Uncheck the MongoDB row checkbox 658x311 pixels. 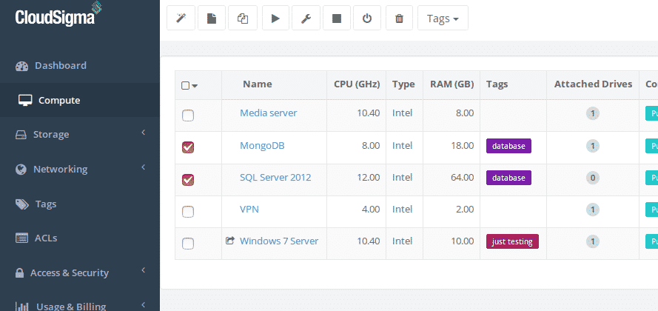(188, 147)
